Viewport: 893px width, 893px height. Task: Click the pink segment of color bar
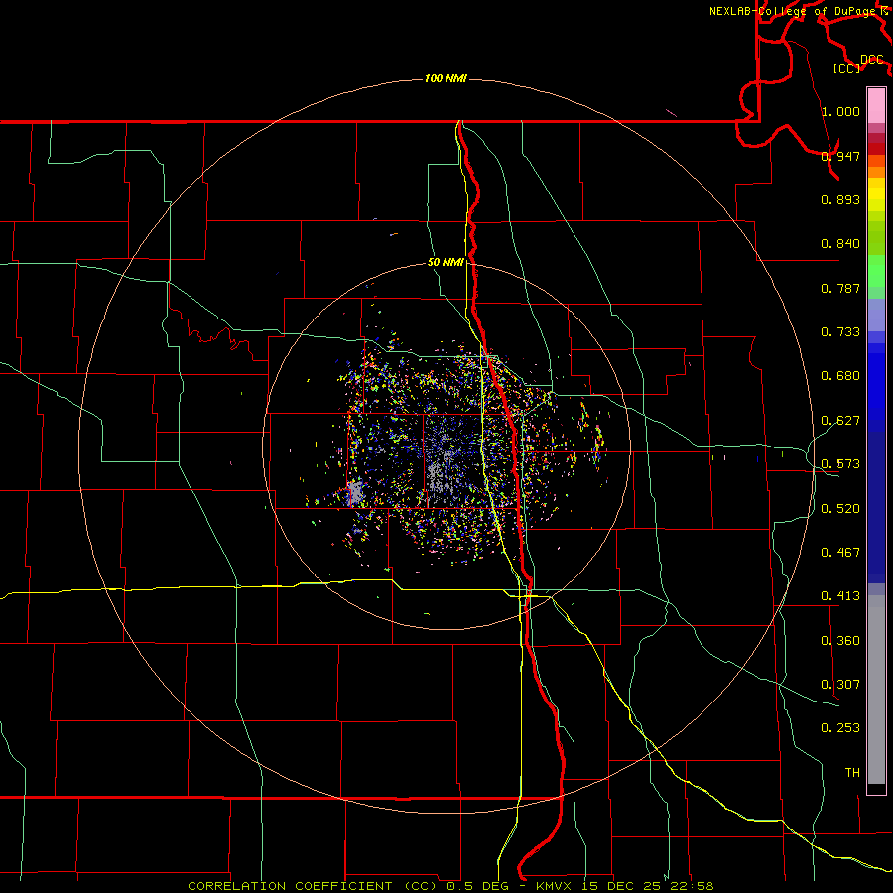[876, 105]
